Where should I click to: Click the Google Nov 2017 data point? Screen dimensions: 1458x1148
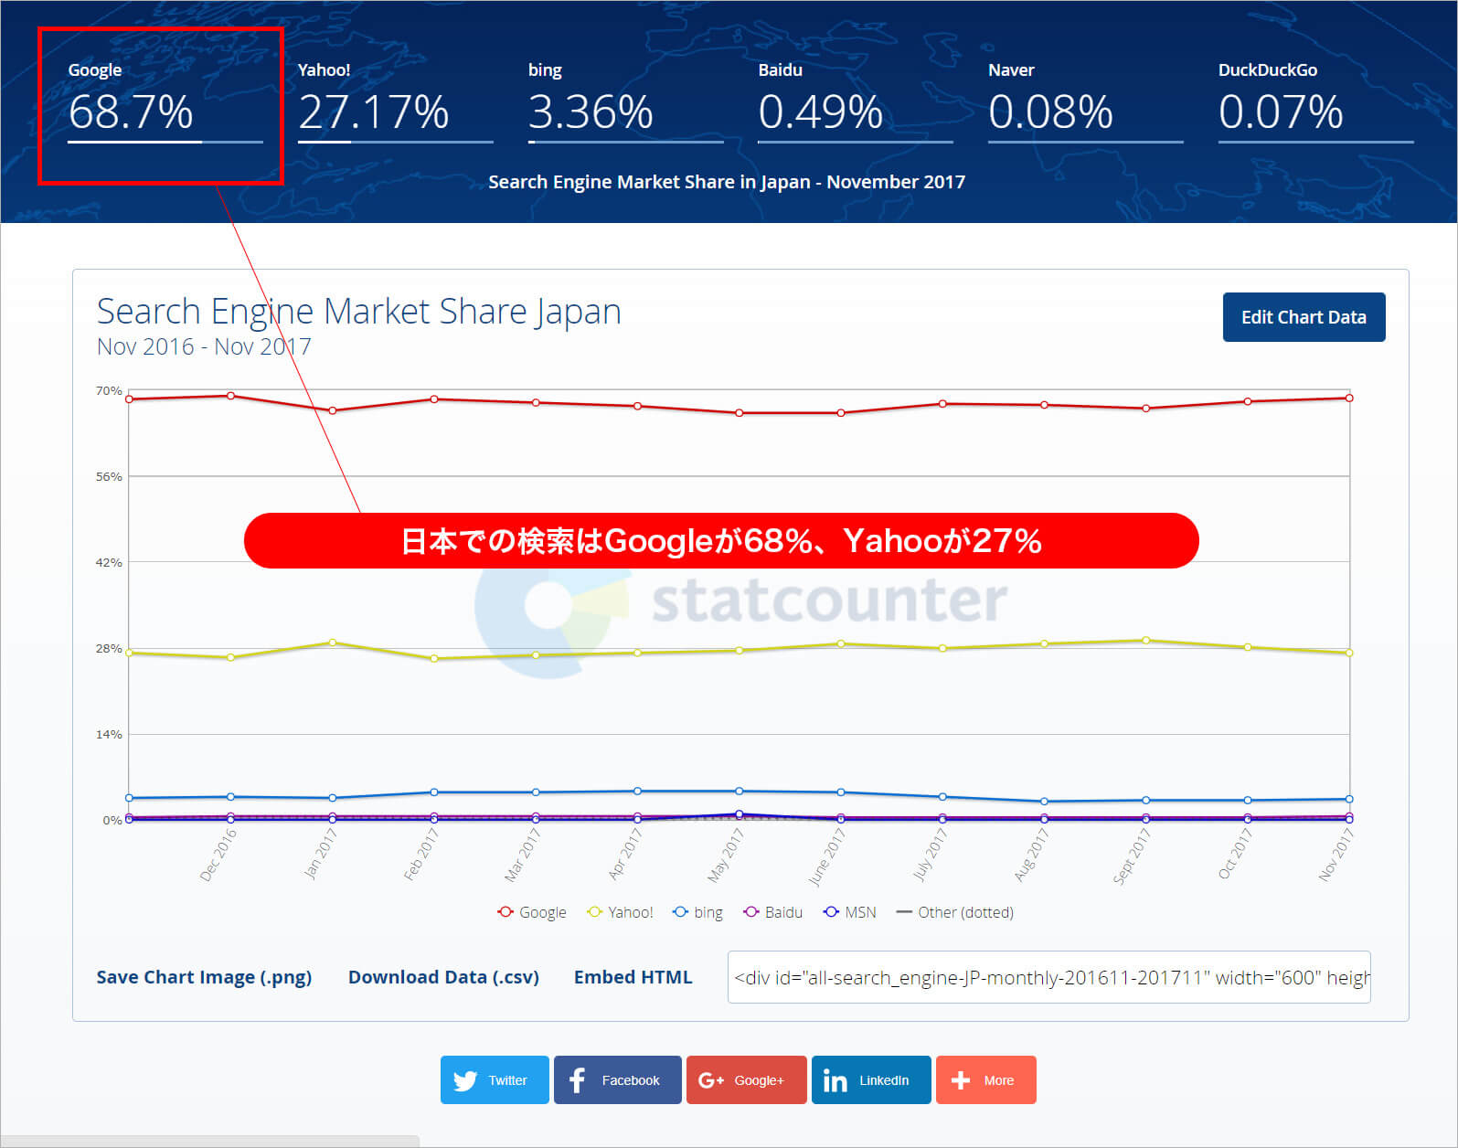coord(1349,398)
